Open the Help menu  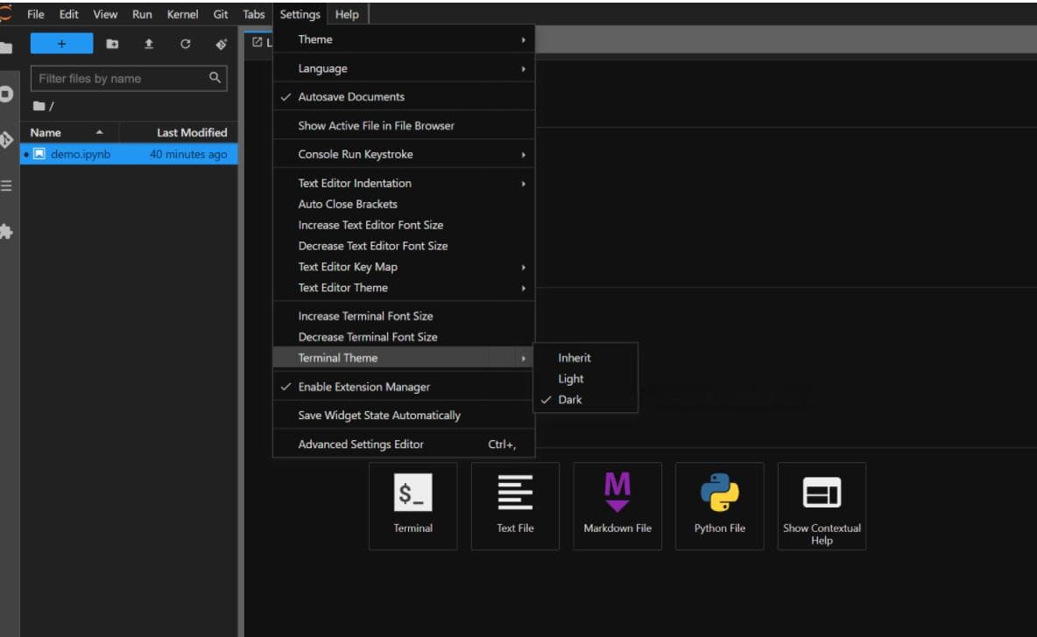point(347,14)
